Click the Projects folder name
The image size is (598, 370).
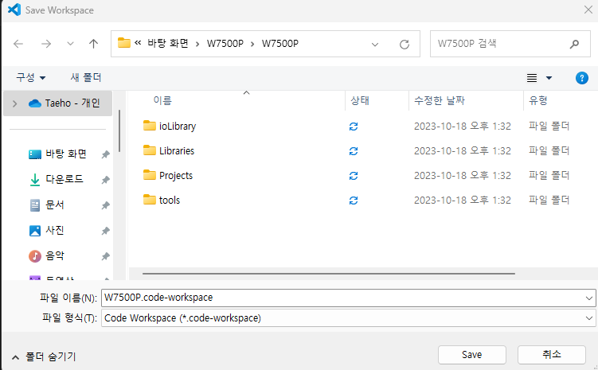click(x=176, y=176)
